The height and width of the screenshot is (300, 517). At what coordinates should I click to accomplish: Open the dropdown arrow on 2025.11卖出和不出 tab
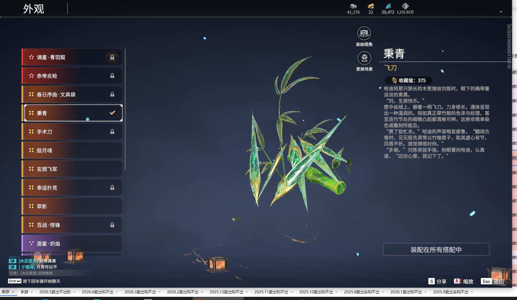[291, 292]
